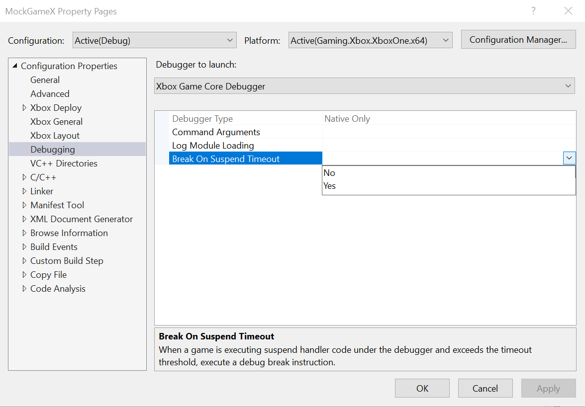Select Linker in the property tree
Image resolution: width=585 pixels, height=407 pixels.
pyautogui.click(x=42, y=191)
